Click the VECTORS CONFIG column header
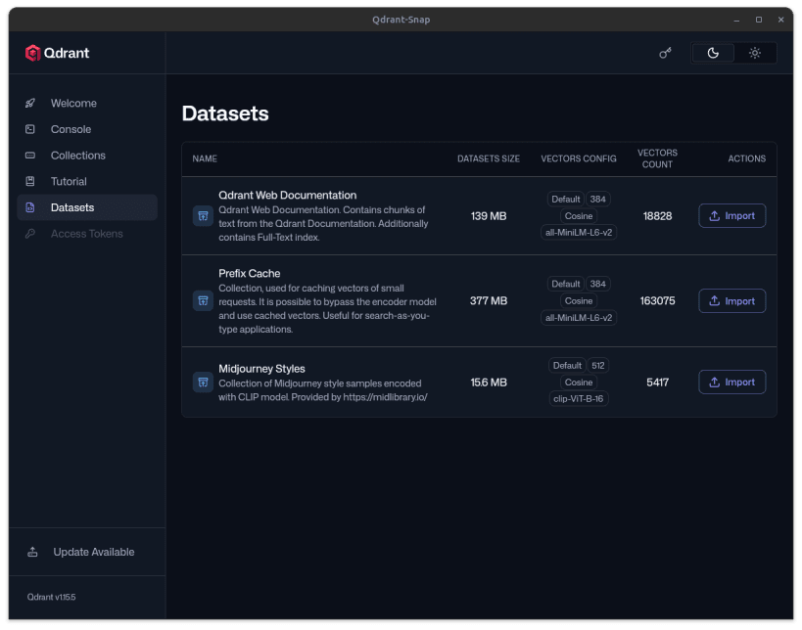This screenshot has height=630, width=802. pos(579,158)
